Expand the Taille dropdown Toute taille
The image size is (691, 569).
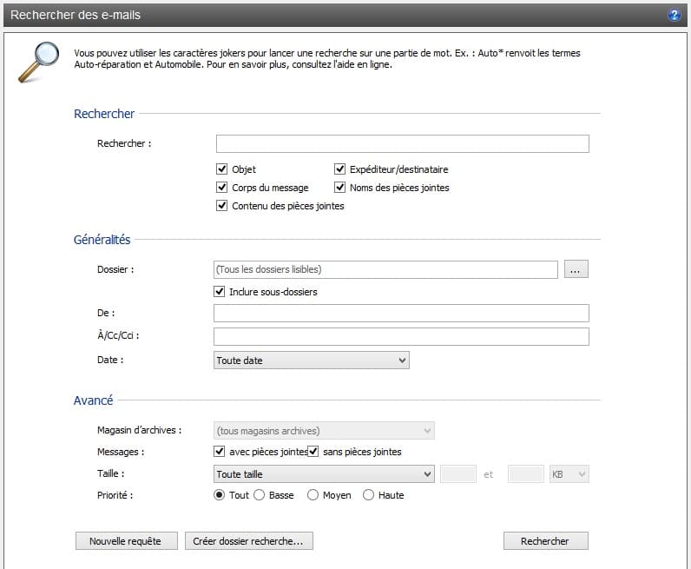324,474
